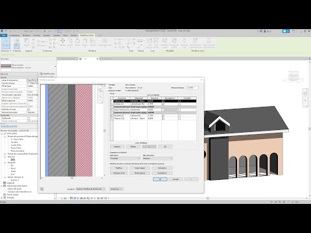Screen dimensions: 311x233
Task: Click the navigation wheel icon on the view's navigation bar
Action: coord(305,93)
